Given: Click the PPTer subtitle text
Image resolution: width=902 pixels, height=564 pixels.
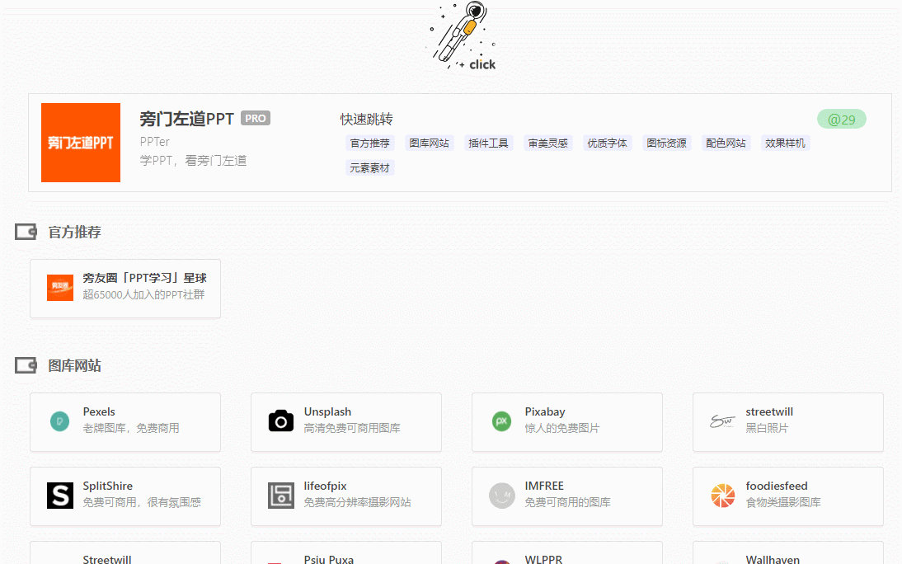Looking at the screenshot, I should pyautogui.click(x=155, y=142).
